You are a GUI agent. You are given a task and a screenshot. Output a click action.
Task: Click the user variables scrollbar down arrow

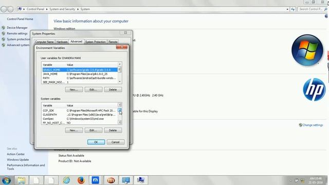[x=120, y=82]
